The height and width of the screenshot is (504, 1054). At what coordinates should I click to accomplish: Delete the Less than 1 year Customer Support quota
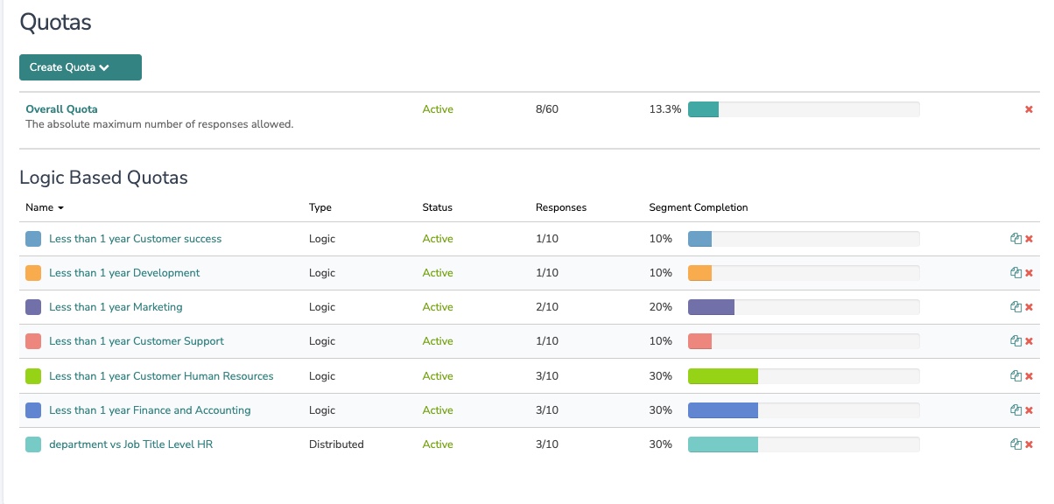(1029, 341)
